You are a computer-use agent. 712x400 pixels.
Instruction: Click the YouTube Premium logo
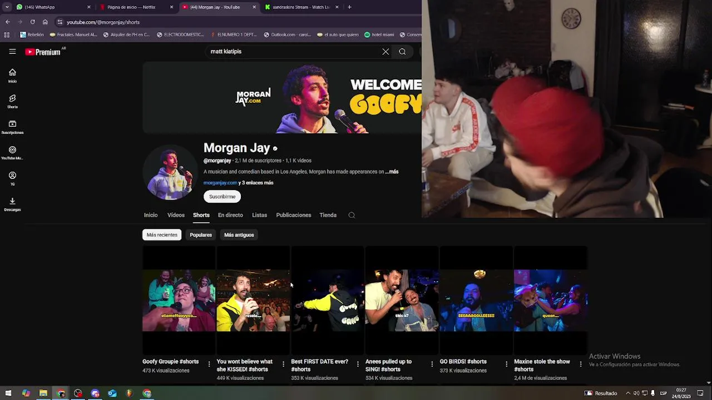click(43, 52)
